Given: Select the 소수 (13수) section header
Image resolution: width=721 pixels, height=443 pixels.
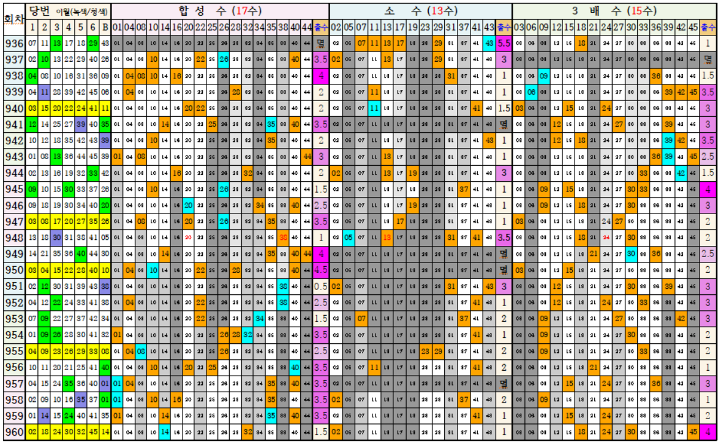Looking at the screenshot, I should (x=420, y=10).
